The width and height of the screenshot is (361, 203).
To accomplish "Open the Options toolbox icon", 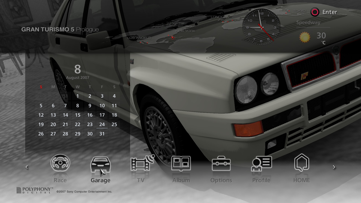I will [221, 164].
